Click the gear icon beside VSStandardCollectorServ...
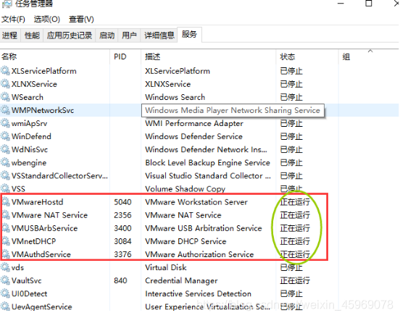The width and height of the screenshot is (400, 318). point(5,175)
